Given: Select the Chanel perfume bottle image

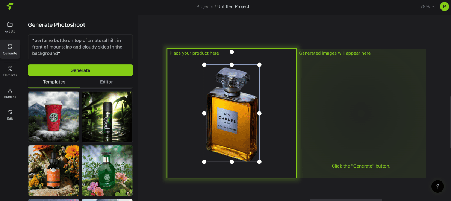Looking at the screenshot, I should [232, 117].
